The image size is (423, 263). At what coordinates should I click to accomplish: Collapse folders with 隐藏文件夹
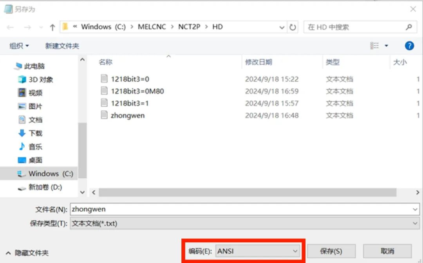click(27, 253)
